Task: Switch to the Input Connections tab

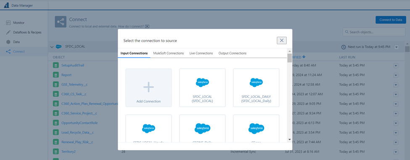Action: (134, 53)
